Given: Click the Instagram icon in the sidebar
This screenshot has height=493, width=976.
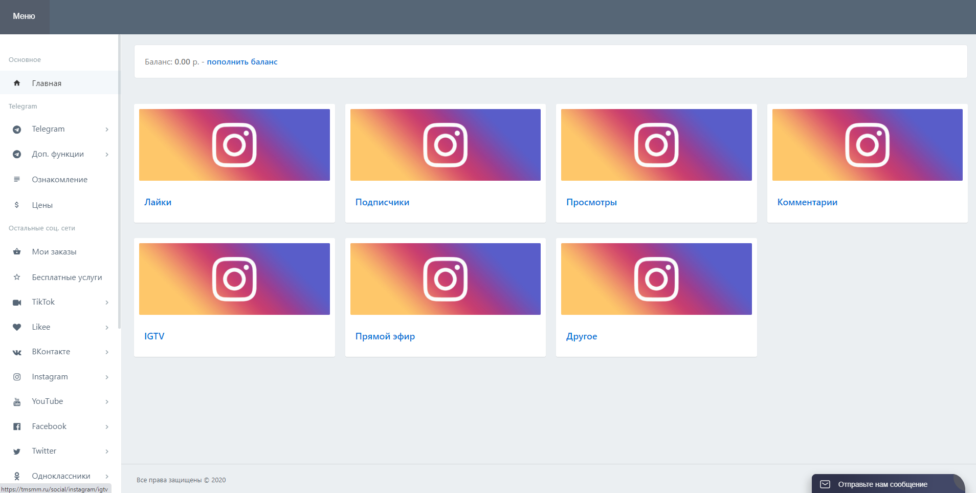Looking at the screenshot, I should 17,377.
